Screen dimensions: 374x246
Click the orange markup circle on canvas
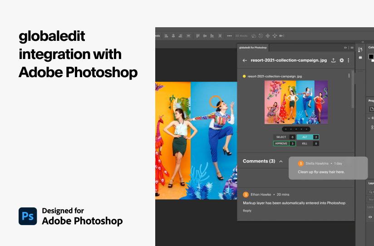coord(216,102)
